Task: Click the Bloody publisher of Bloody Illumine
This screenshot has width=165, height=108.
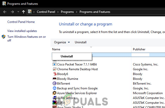Action: 137,79
